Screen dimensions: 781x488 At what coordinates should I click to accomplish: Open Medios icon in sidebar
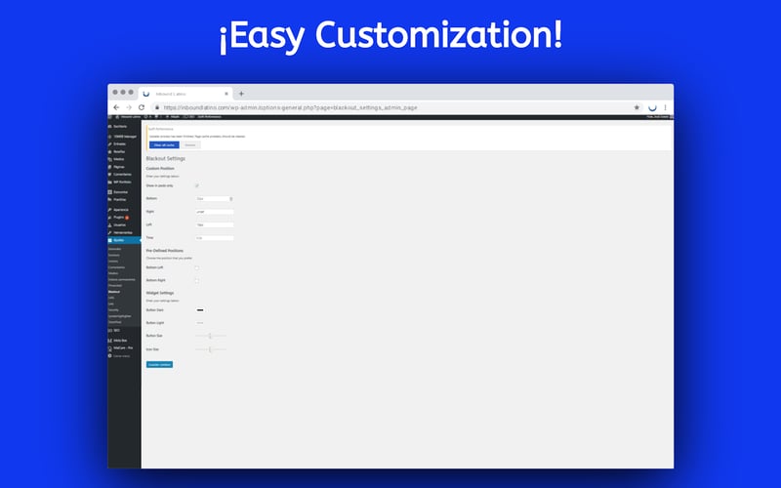(x=110, y=159)
